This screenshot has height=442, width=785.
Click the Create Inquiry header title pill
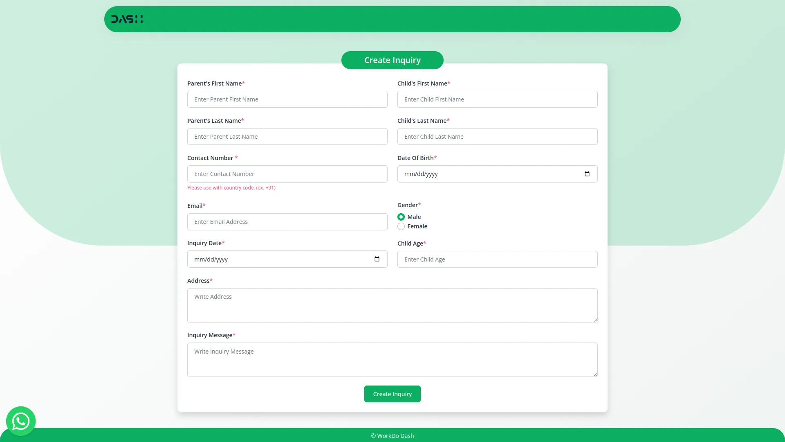(x=392, y=60)
